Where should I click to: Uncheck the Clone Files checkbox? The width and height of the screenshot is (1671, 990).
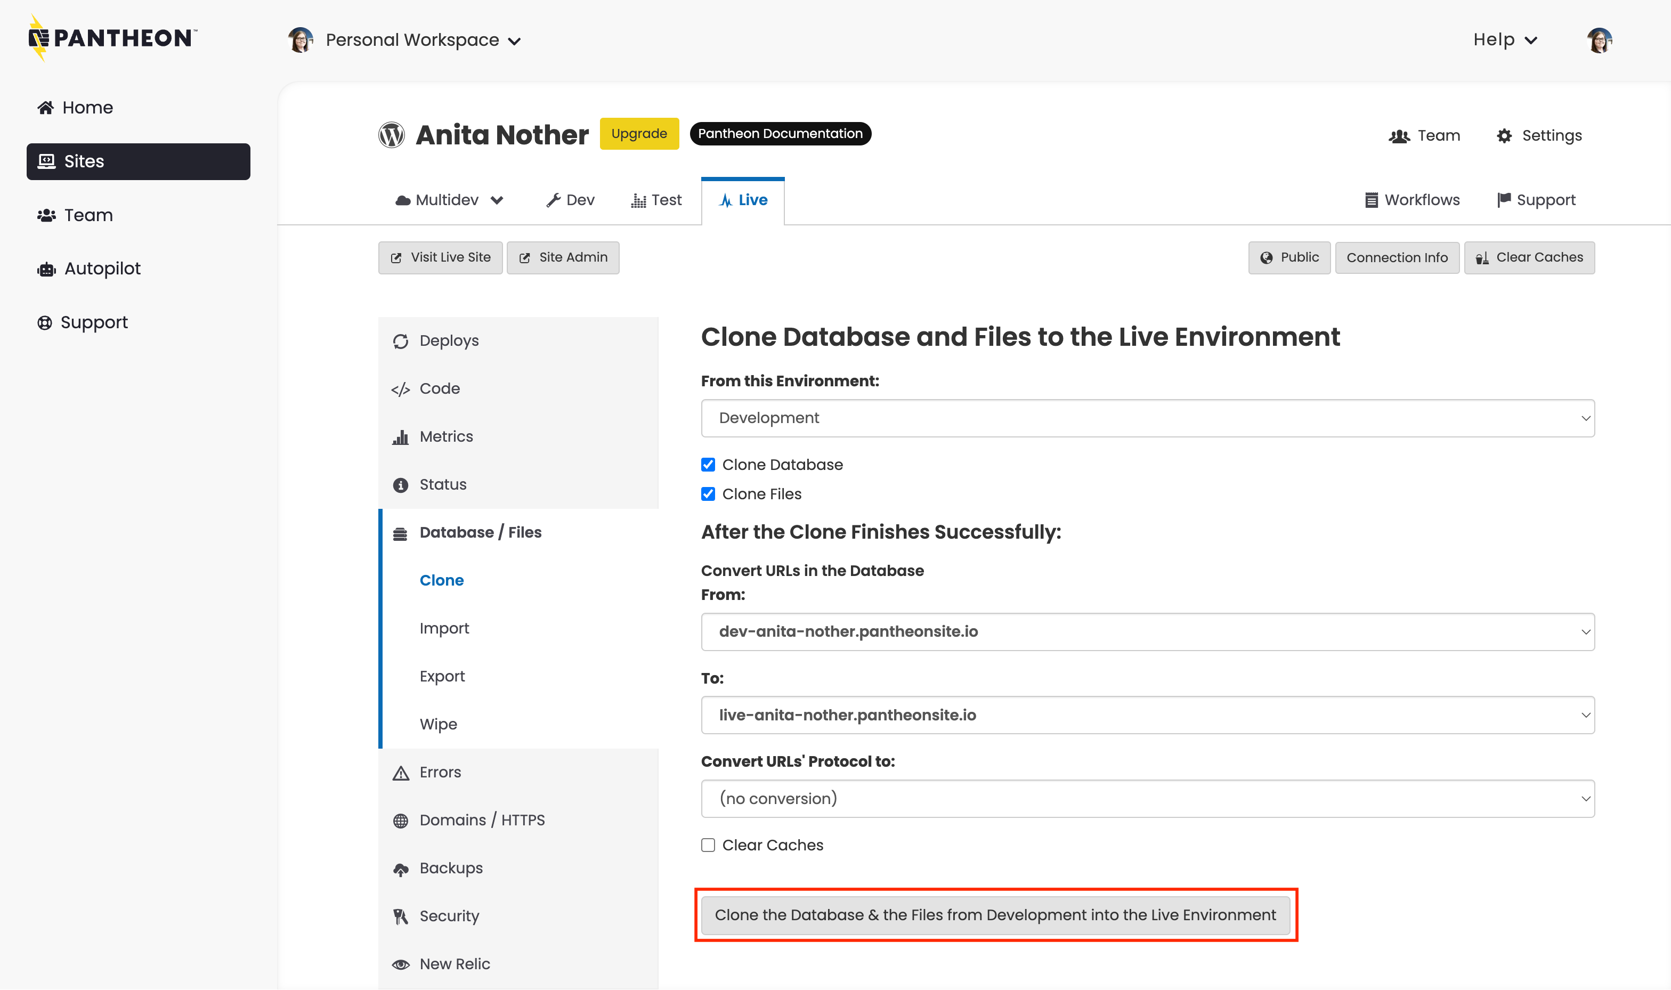pyautogui.click(x=708, y=494)
